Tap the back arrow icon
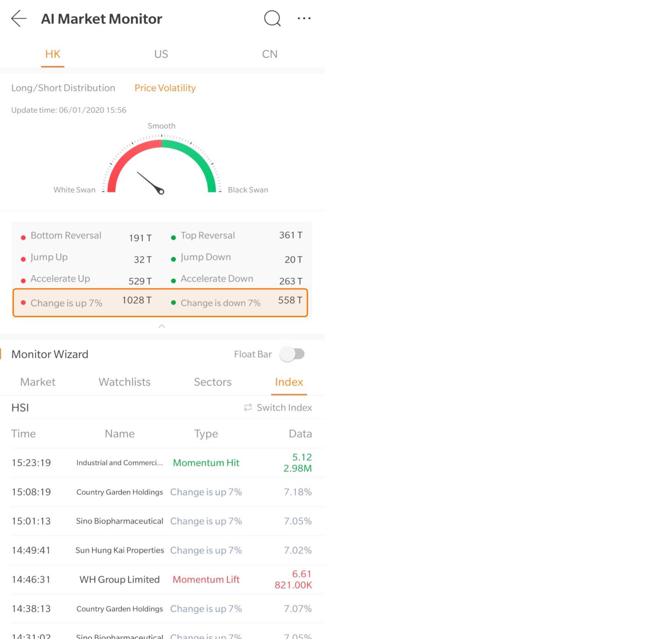Image resolution: width=646 pixels, height=639 pixels. (x=19, y=19)
